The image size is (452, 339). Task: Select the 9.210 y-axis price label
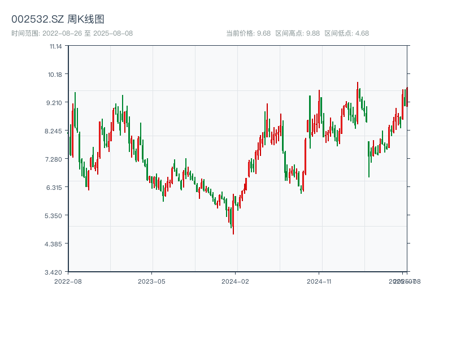tap(55, 103)
